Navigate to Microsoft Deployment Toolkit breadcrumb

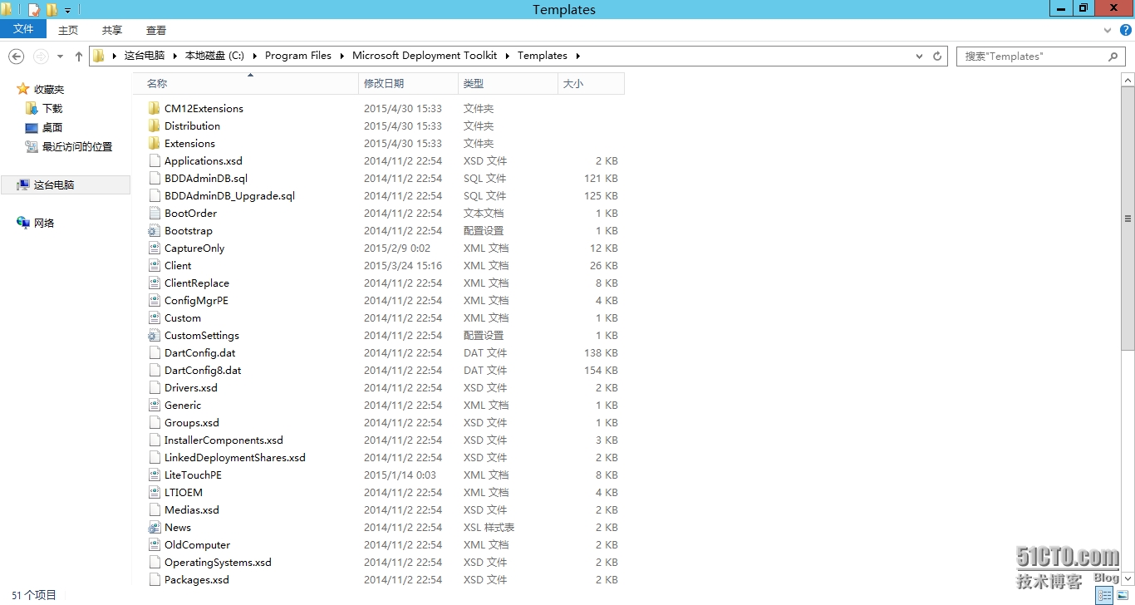point(425,56)
